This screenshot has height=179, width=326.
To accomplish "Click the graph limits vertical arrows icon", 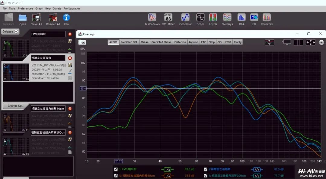I will 269,42.
